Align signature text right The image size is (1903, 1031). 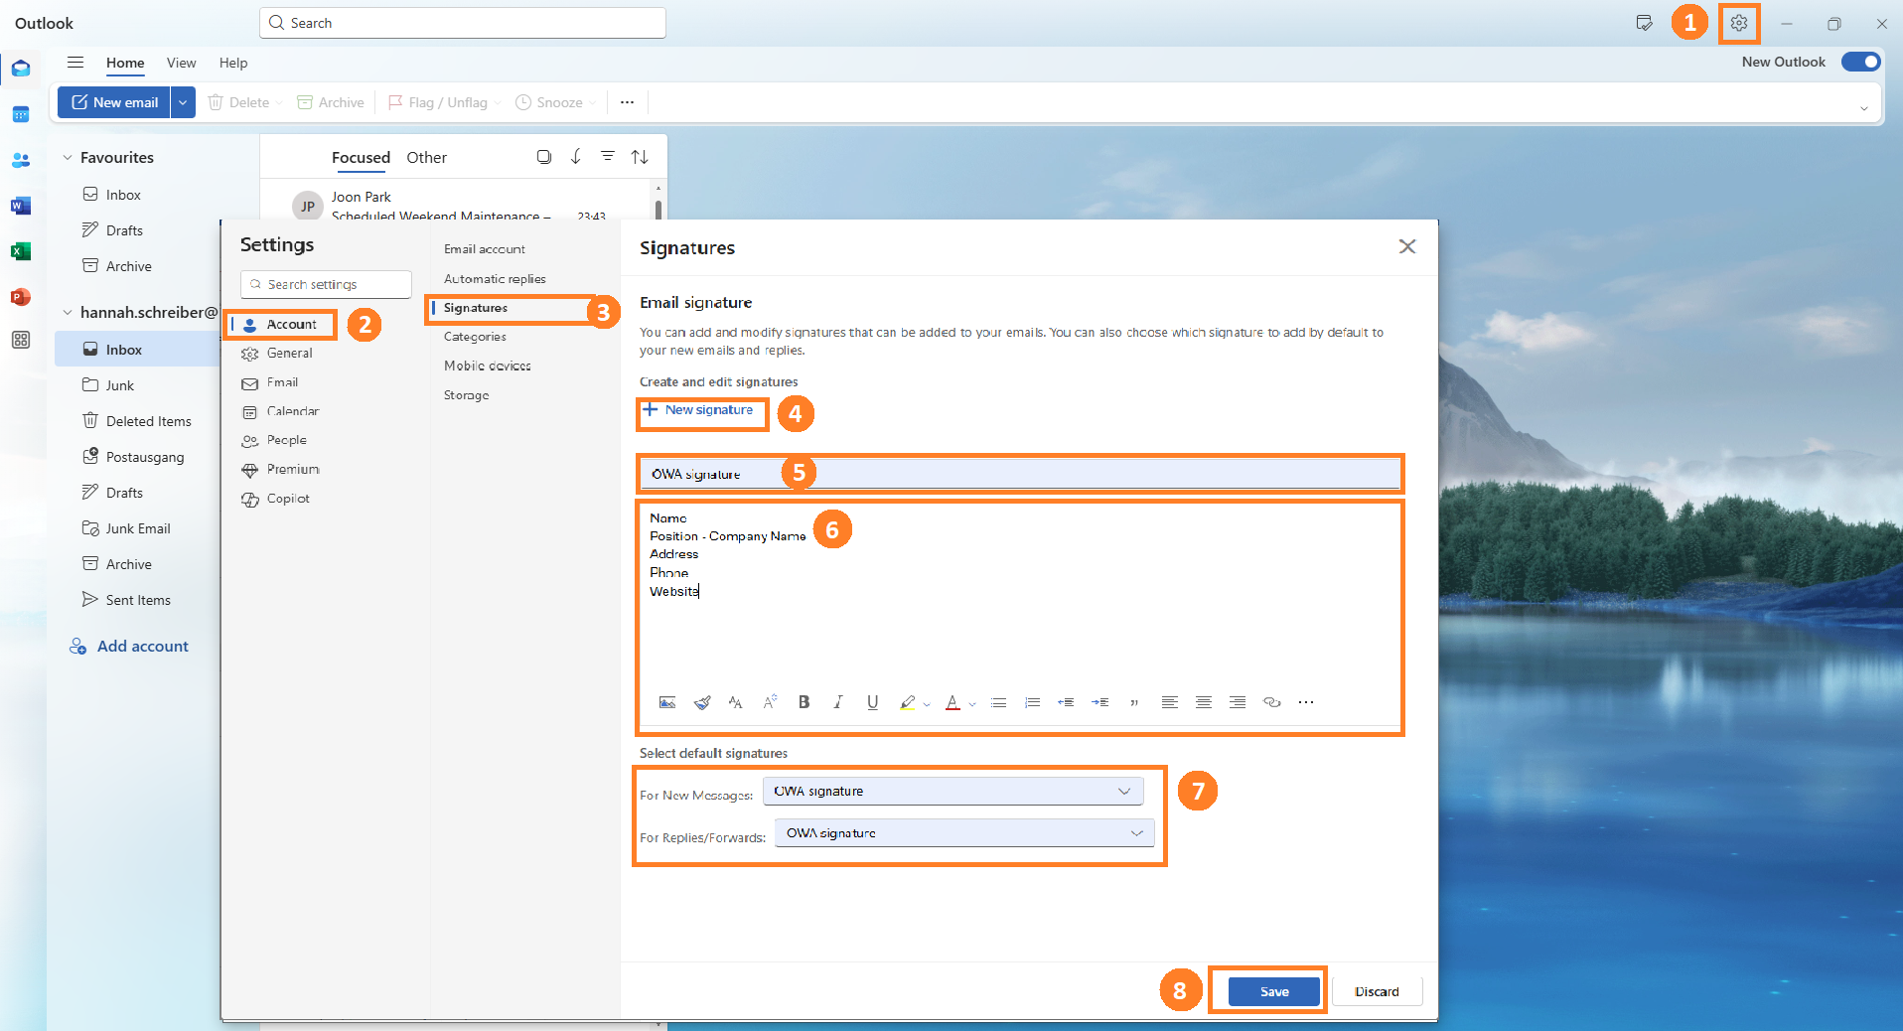(1238, 702)
